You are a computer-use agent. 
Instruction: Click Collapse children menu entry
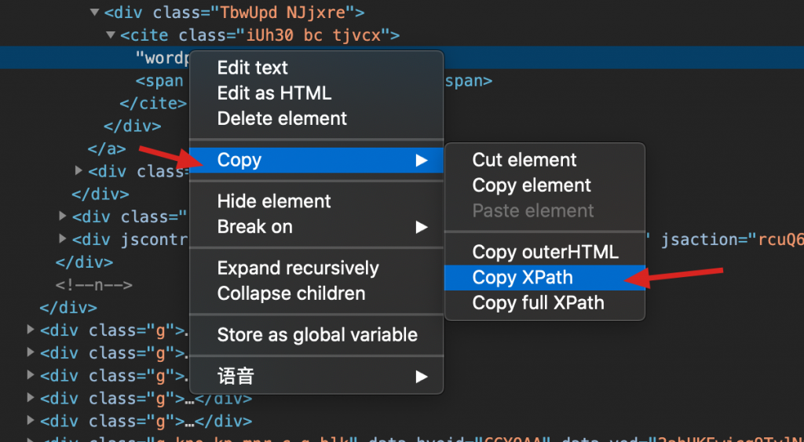(291, 294)
